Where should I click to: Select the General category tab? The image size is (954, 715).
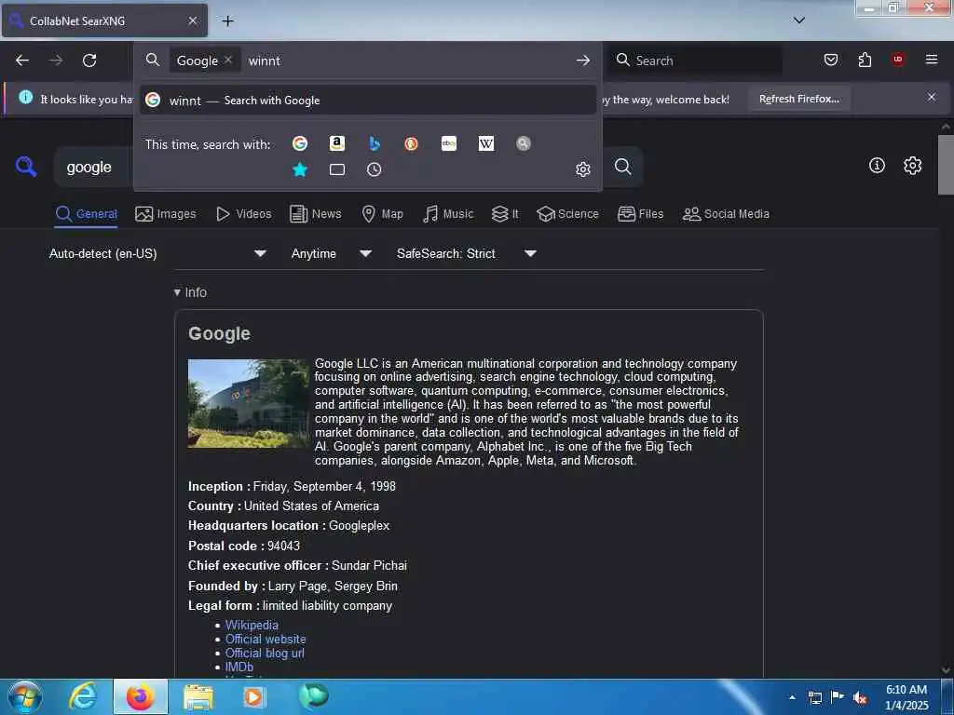86,214
